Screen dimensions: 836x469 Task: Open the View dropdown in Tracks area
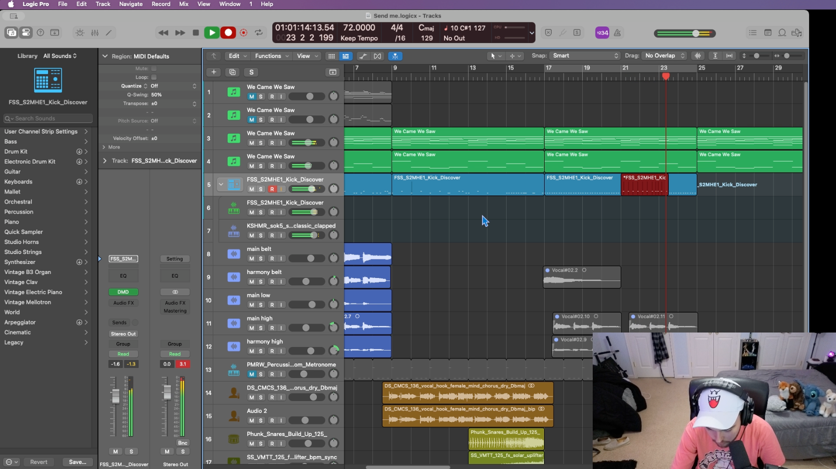307,56
